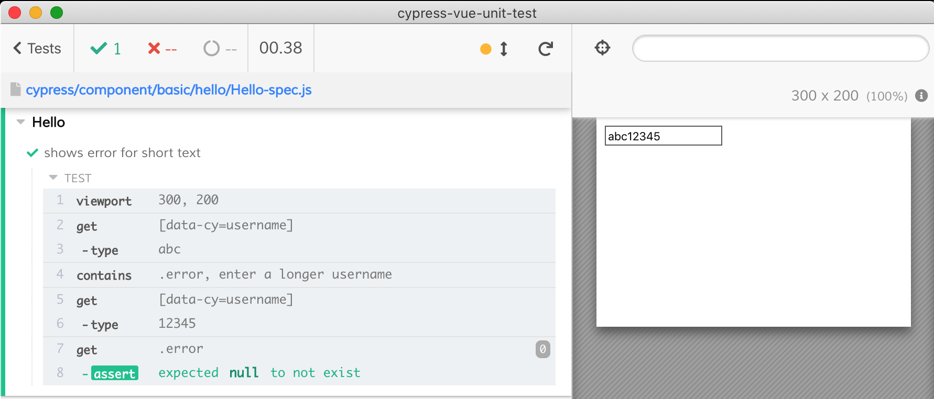Toggle the 'shows error for short text' test
This screenshot has height=399, width=934.
point(122,153)
